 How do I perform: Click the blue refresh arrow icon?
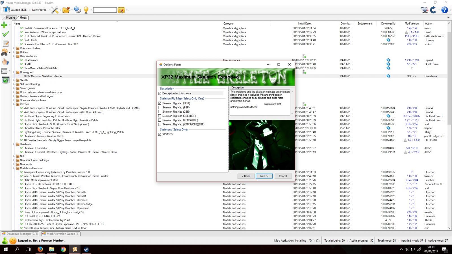coord(433,10)
